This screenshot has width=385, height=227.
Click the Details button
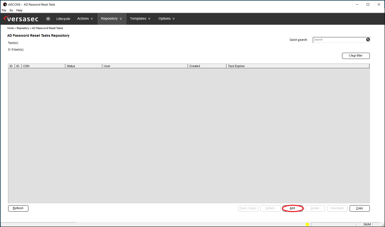click(x=270, y=208)
